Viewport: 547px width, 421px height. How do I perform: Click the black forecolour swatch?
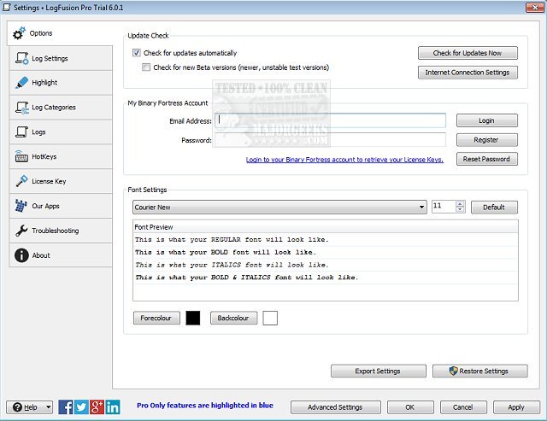click(193, 319)
